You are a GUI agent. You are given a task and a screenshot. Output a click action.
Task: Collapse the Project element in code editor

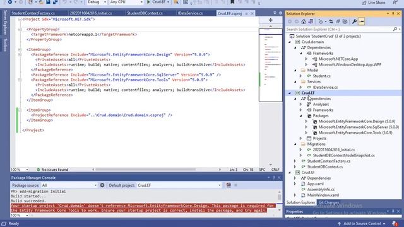click(x=20, y=20)
